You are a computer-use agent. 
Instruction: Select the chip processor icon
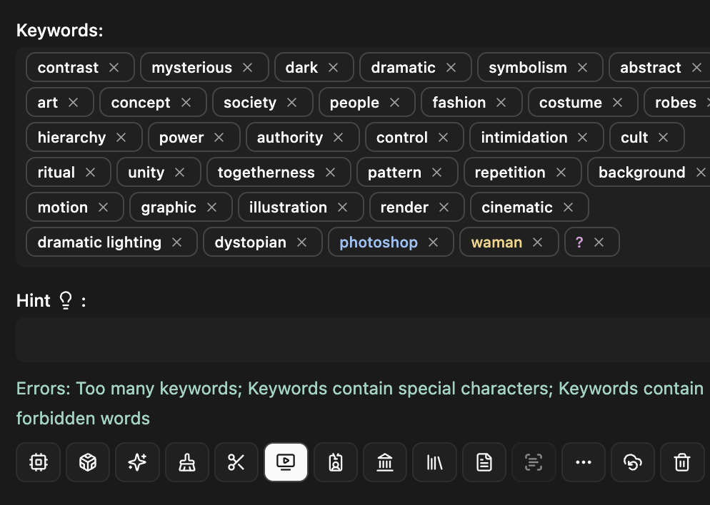[38, 462]
